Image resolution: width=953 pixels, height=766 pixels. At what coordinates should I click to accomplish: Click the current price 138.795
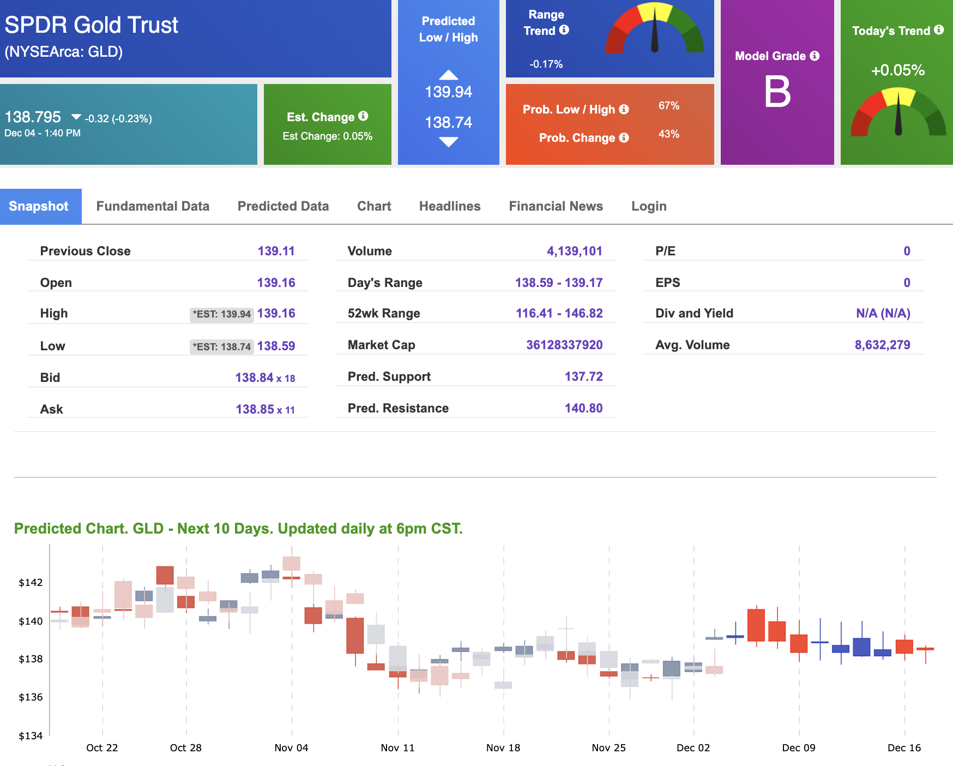pyautogui.click(x=33, y=117)
